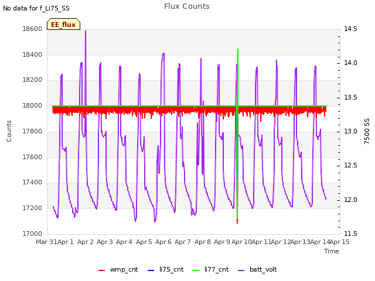Click the 14.5 right-axis tick label
Viewport: 375px width, 281px height.
pyautogui.click(x=350, y=29)
